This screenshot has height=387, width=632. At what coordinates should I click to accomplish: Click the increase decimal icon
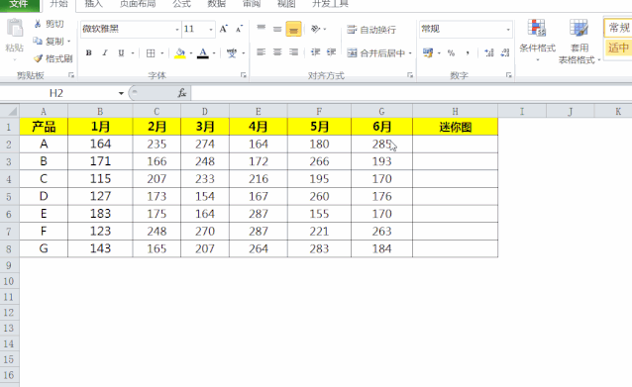tap(489, 52)
